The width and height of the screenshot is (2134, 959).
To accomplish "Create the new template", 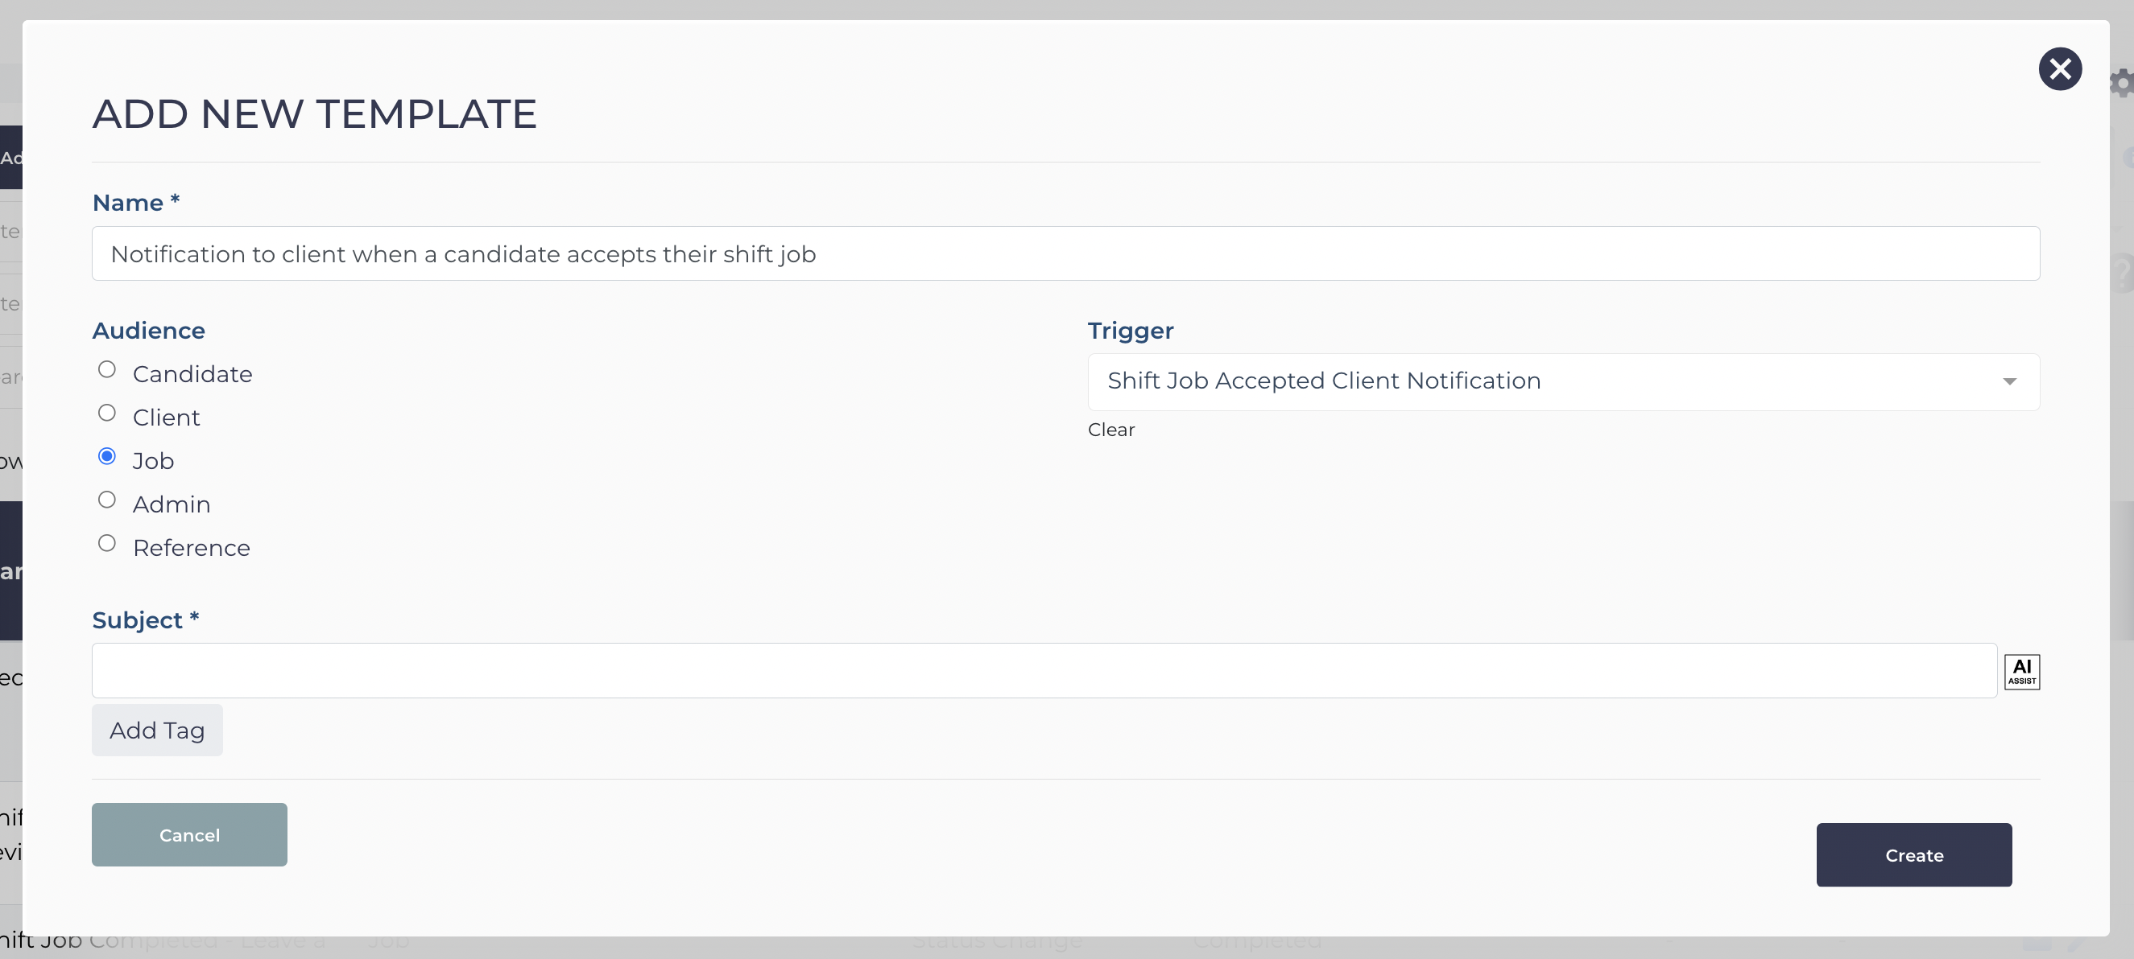I will (x=1913, y=854).
